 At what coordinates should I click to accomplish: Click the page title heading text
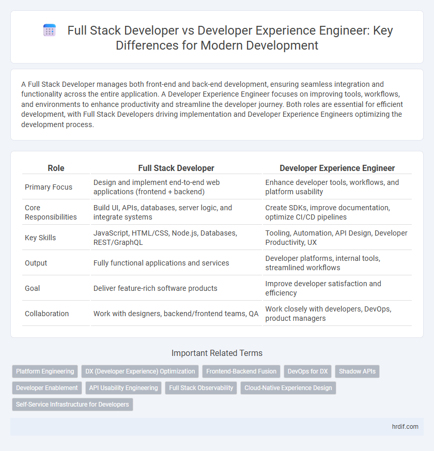[x=230, y=38]
